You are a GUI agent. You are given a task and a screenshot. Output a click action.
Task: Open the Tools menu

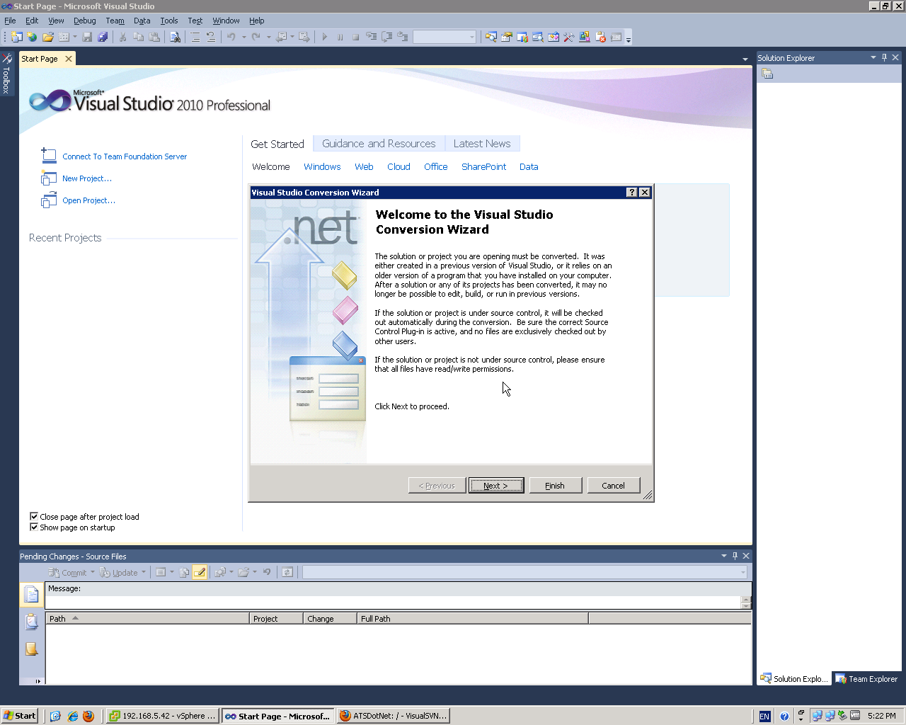point(169,21)
